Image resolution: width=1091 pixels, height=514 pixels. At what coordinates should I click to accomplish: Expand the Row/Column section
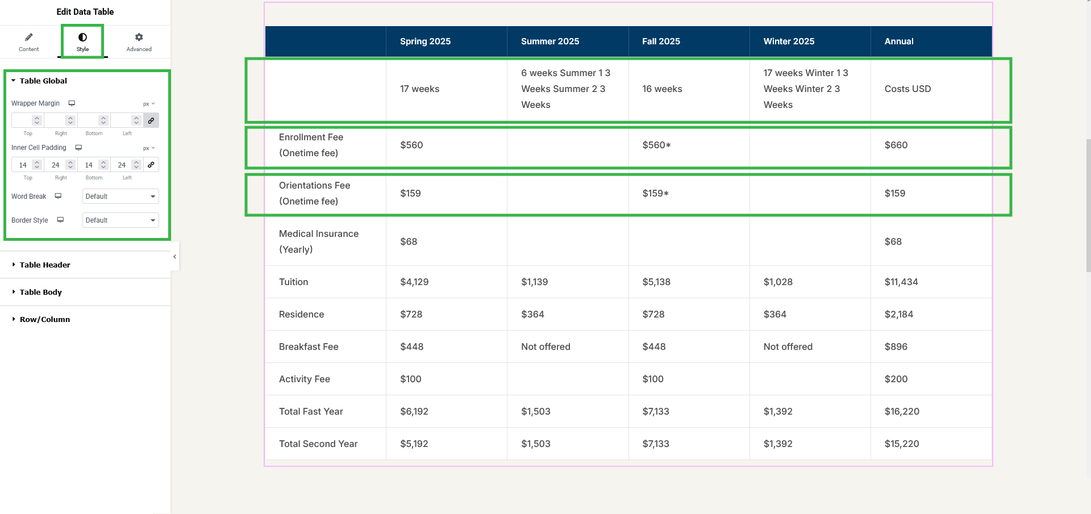(45, 319)
